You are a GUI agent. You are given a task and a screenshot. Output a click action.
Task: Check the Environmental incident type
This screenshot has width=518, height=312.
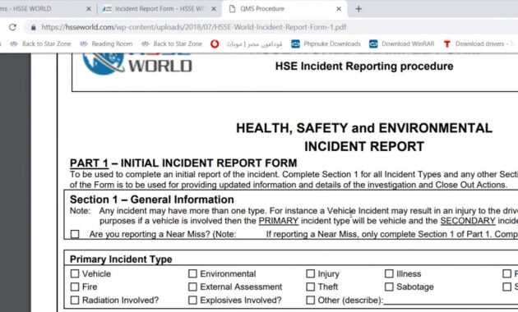click(x=192, y=273)
